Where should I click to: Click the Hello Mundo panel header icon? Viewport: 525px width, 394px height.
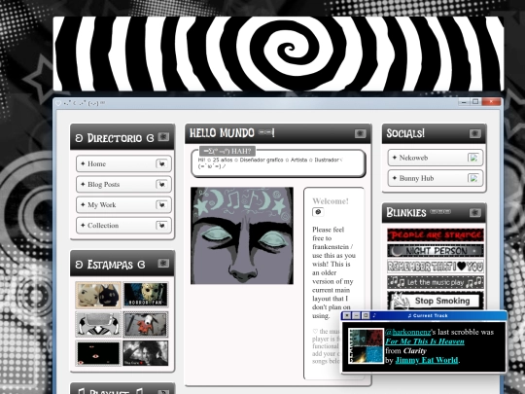361,133
